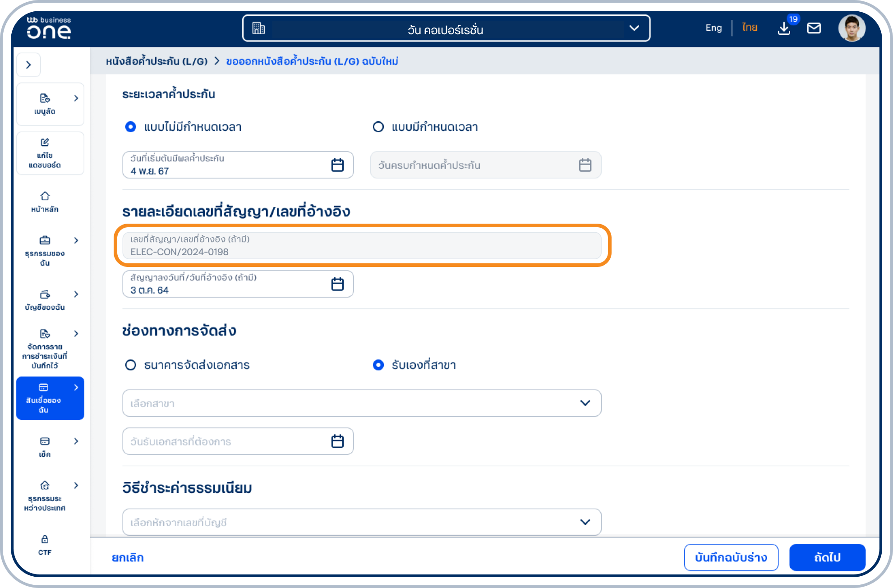
Task: Open the mail envelope icon
Action: [814, 28]
